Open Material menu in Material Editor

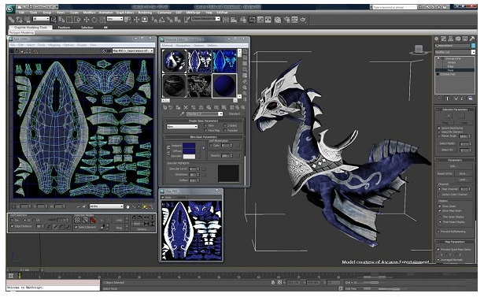click(168, 46)
